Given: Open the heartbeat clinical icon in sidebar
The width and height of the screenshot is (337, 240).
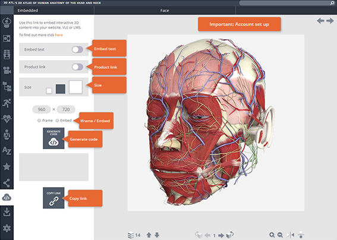Looking at the screenshot, I should (x=7, y=118).
